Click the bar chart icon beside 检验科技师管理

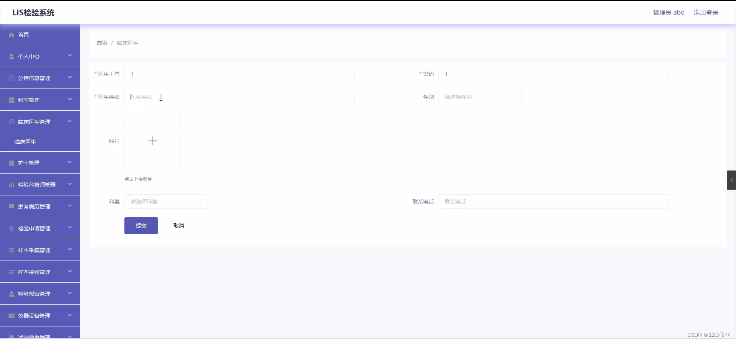point(11,185)
